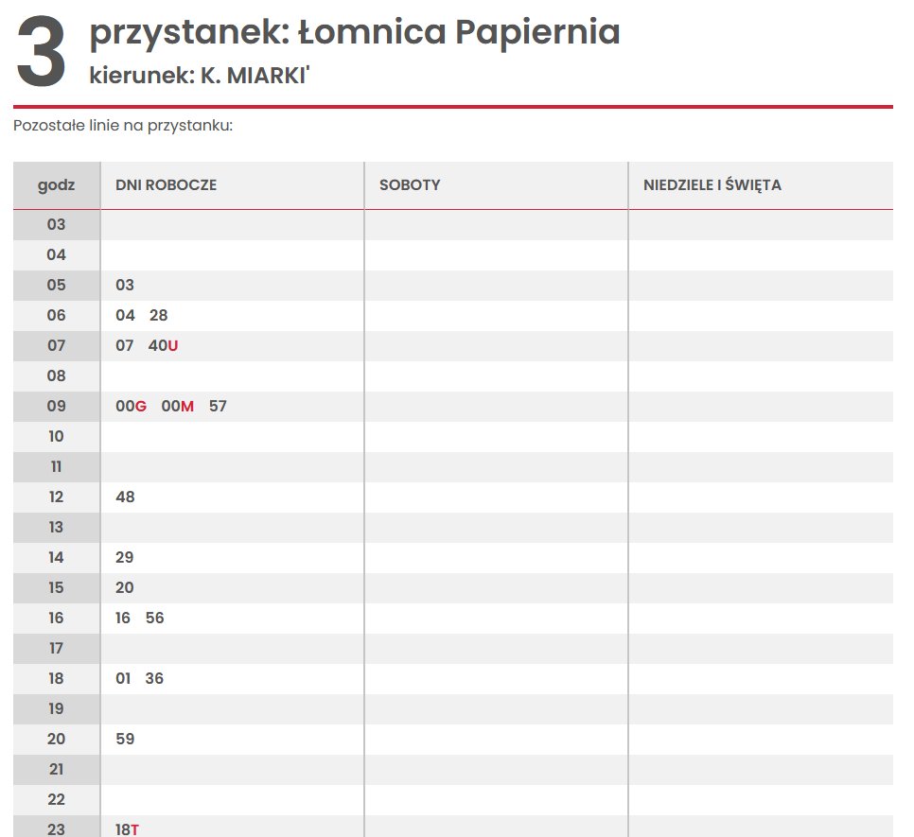The height and width of the screenshot is (837, 914).
Task: Click the DNI ROBOCZE column header
Action: point(167,185)
